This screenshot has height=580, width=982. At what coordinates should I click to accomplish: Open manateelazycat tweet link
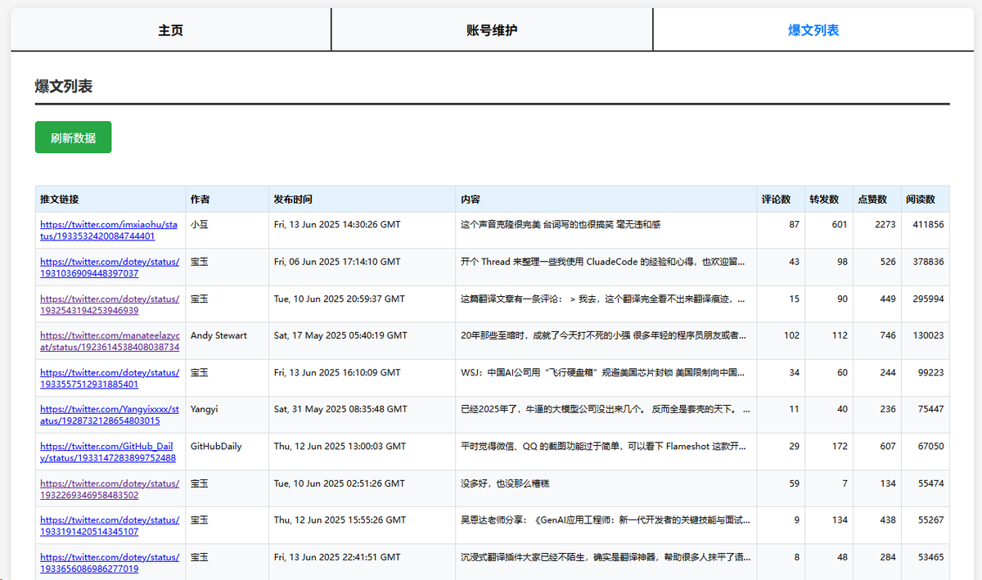tap(110, 341)
